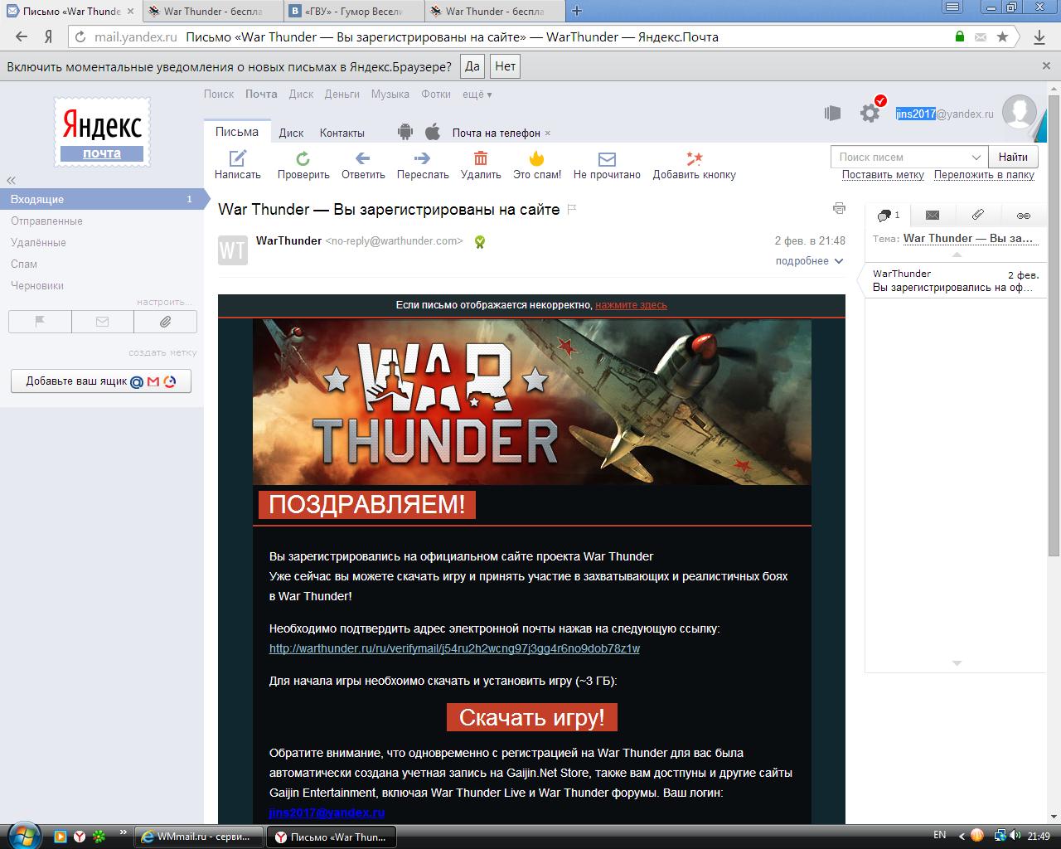Image resolution: width=1061 pixels, height=849 pixels.
Task: Open the search options dropdown arrow
Action: tap(976, 157)
